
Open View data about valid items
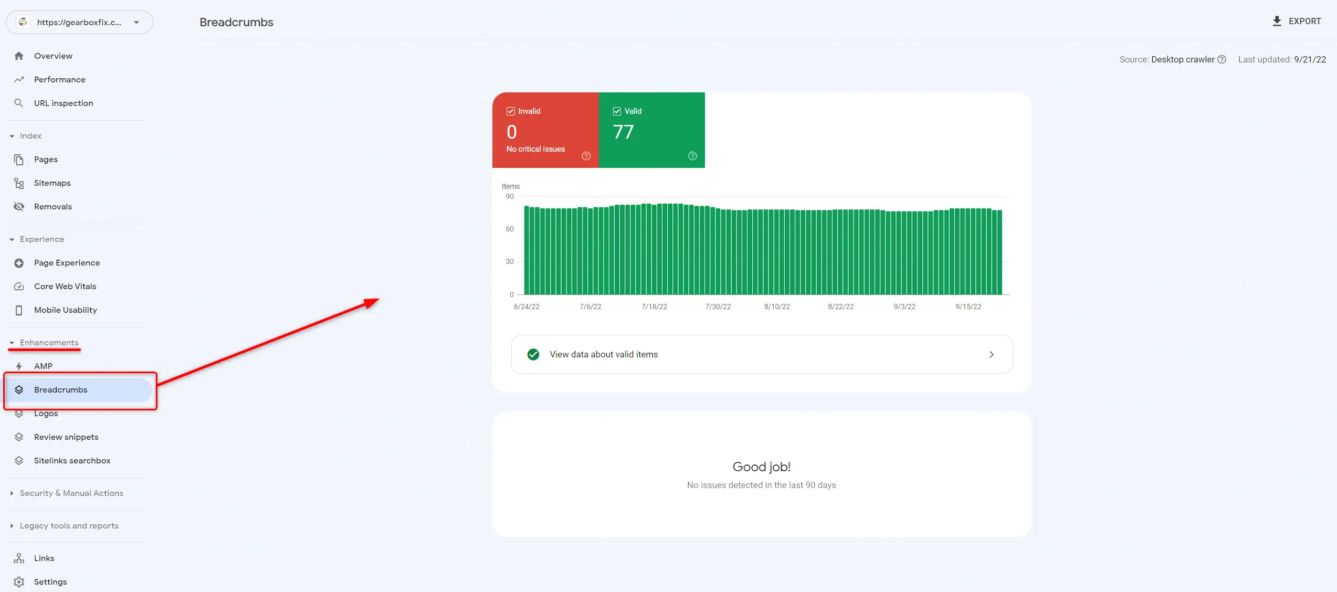[762, 354]
